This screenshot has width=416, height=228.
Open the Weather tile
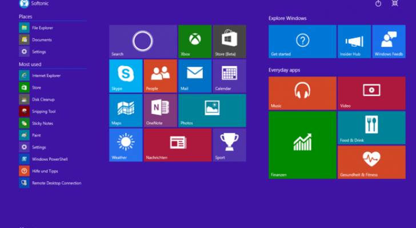pyautogui.click(x=126, y=145)
